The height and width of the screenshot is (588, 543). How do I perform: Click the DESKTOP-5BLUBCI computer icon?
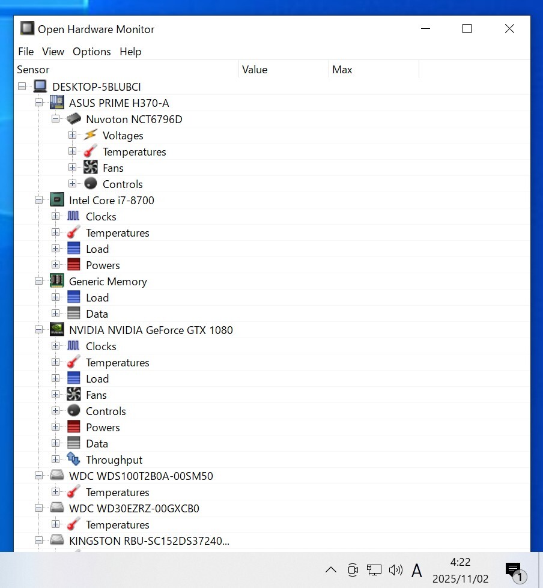pos(40,86)
